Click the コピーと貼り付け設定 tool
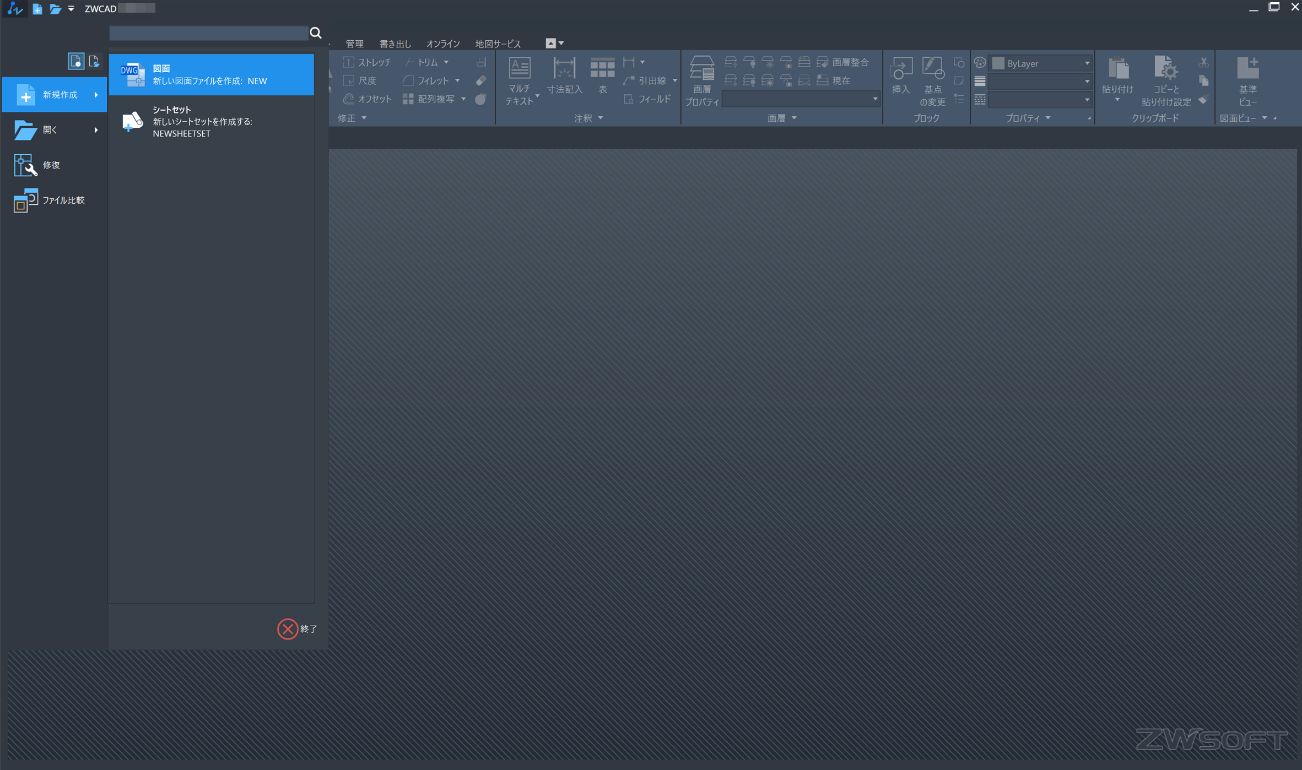The width and height of the screenshot is (1302, 770). click(x=1166, y=81)
